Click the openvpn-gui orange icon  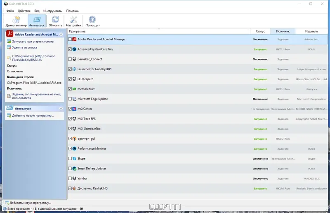(74, 139)
